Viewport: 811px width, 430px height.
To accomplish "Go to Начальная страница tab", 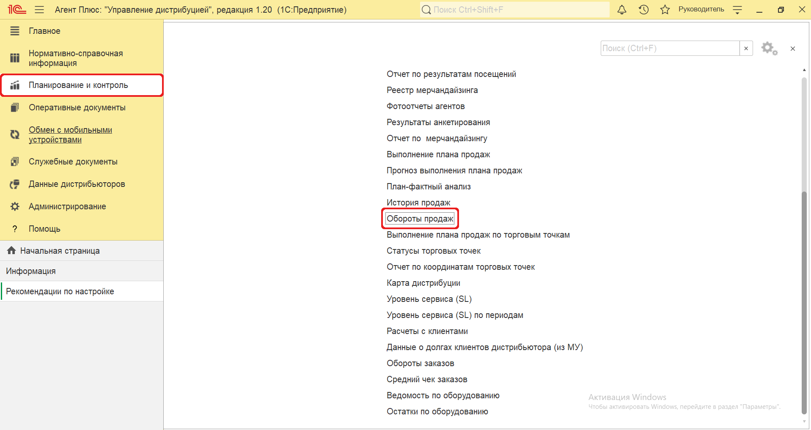I will pos(82,251).
